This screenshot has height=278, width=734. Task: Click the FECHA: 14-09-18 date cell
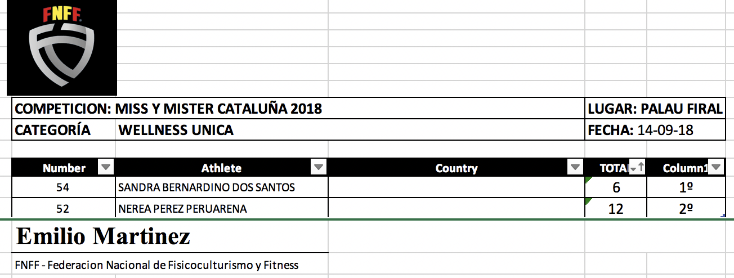point(641,131)
